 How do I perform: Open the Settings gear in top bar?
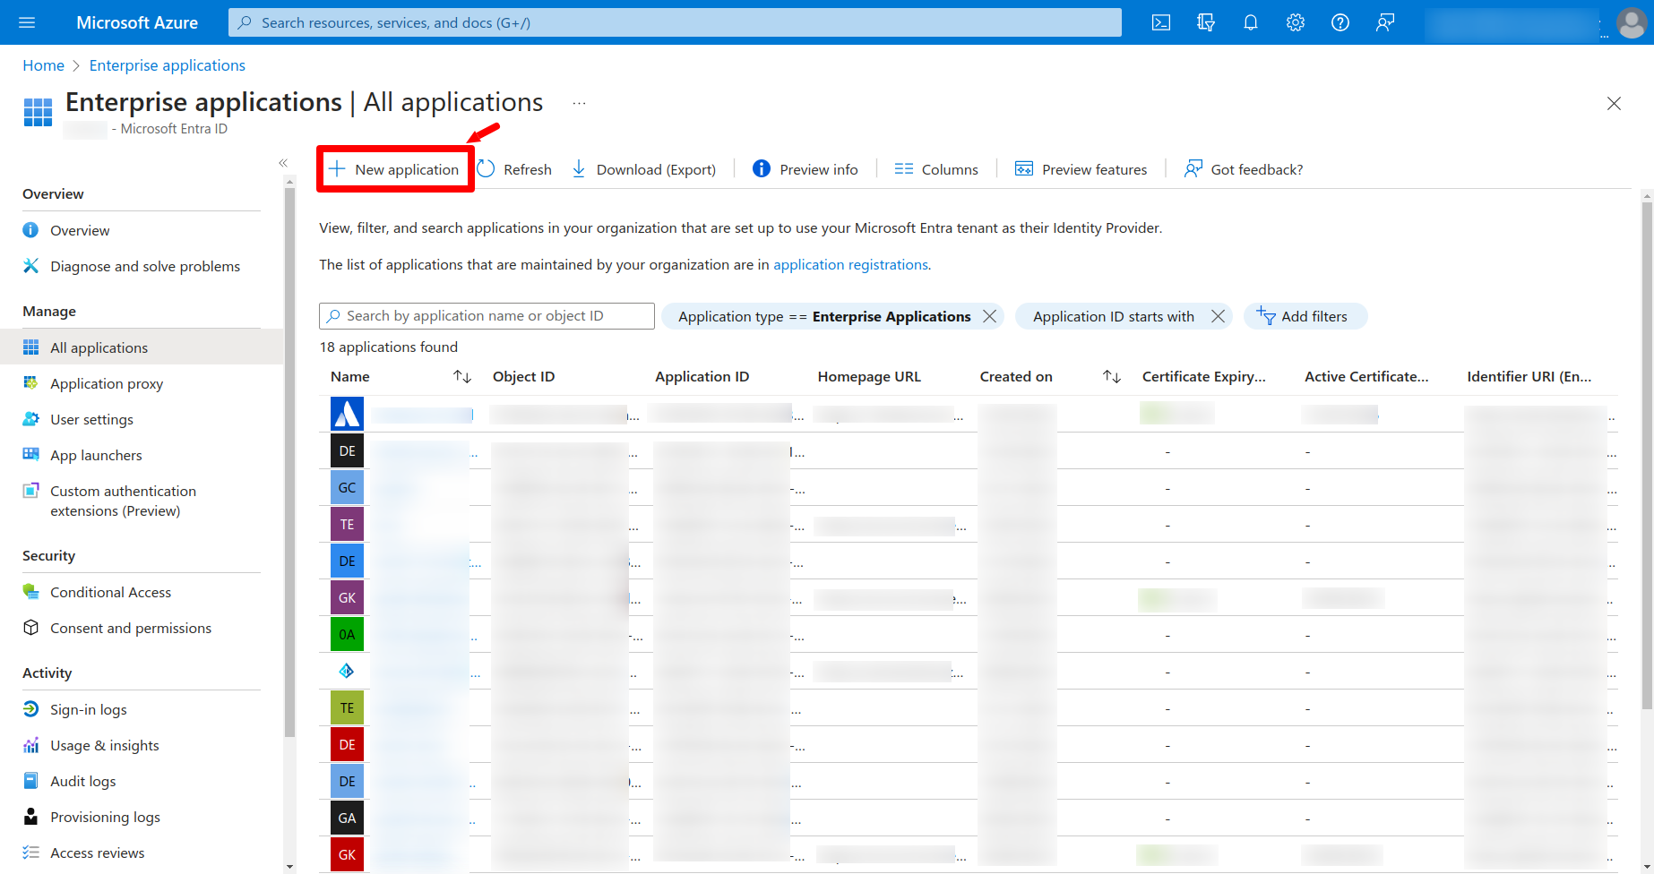click(x=1295, y=22)
